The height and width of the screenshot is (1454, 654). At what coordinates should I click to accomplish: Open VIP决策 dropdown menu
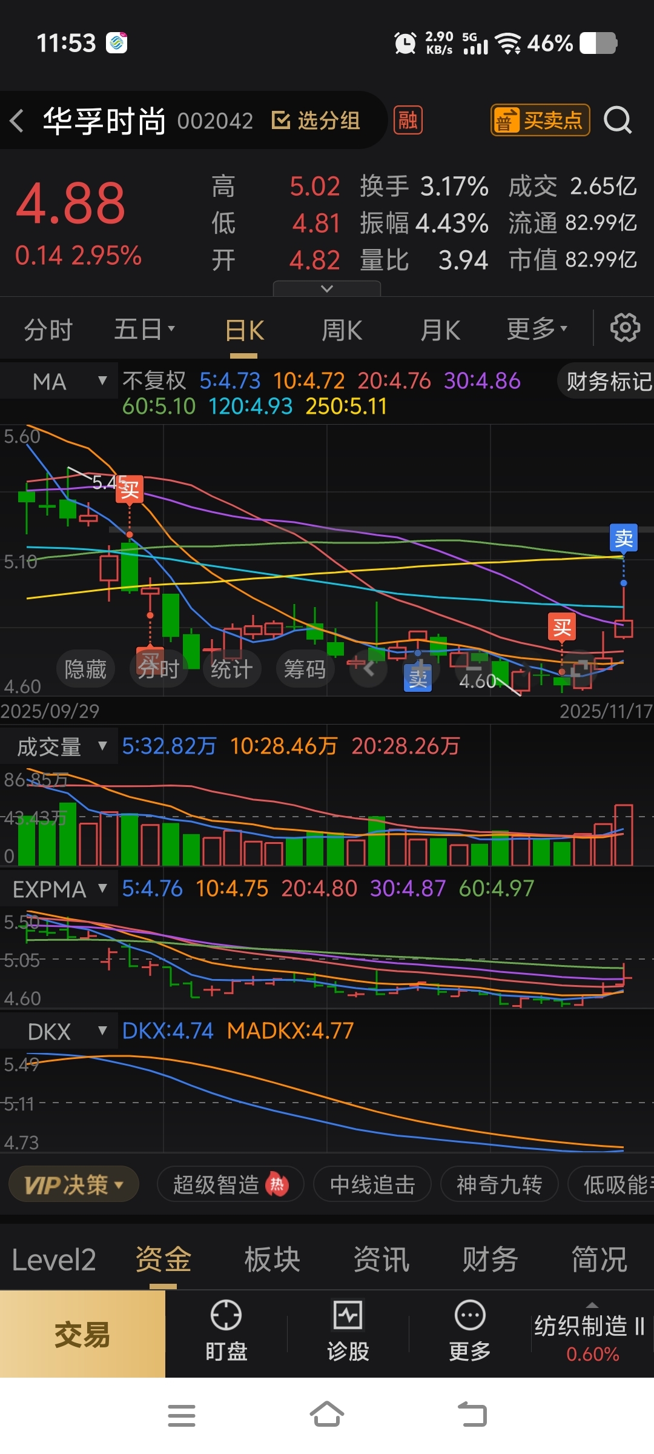point(74,1184)
